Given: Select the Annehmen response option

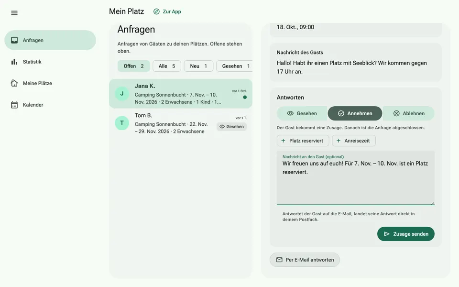Looking at the screenshot, I should [x=355, y=113].
